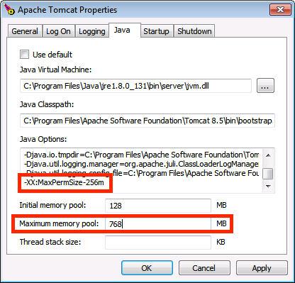The width and height of the screenshot is (295, 283).
Task: Click the Apache Tomcat feather title icon
Action: pyautogui.click(x=9, y=9)
